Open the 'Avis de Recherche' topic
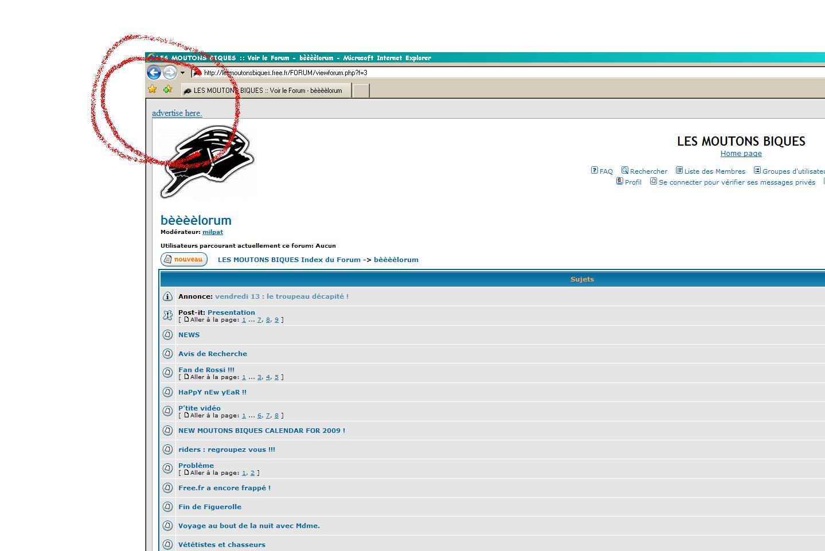 213,354
